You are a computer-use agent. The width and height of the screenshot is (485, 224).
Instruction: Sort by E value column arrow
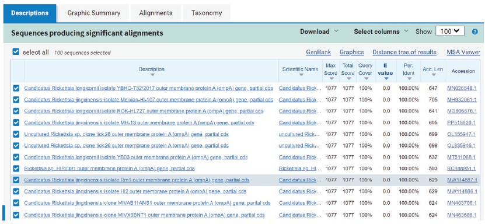[386, 79]
